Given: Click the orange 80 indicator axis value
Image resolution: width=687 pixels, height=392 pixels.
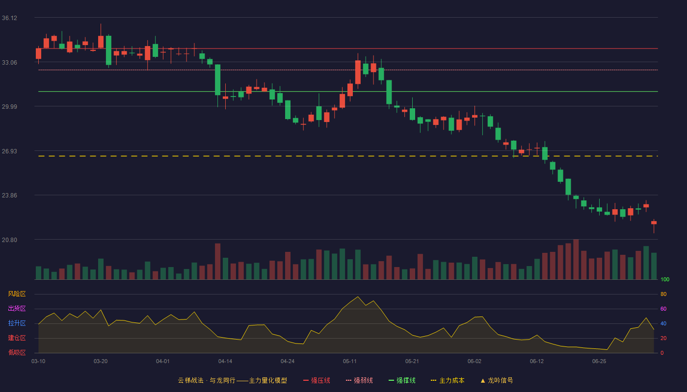Looking at the screenshot, I should [663, 294].
